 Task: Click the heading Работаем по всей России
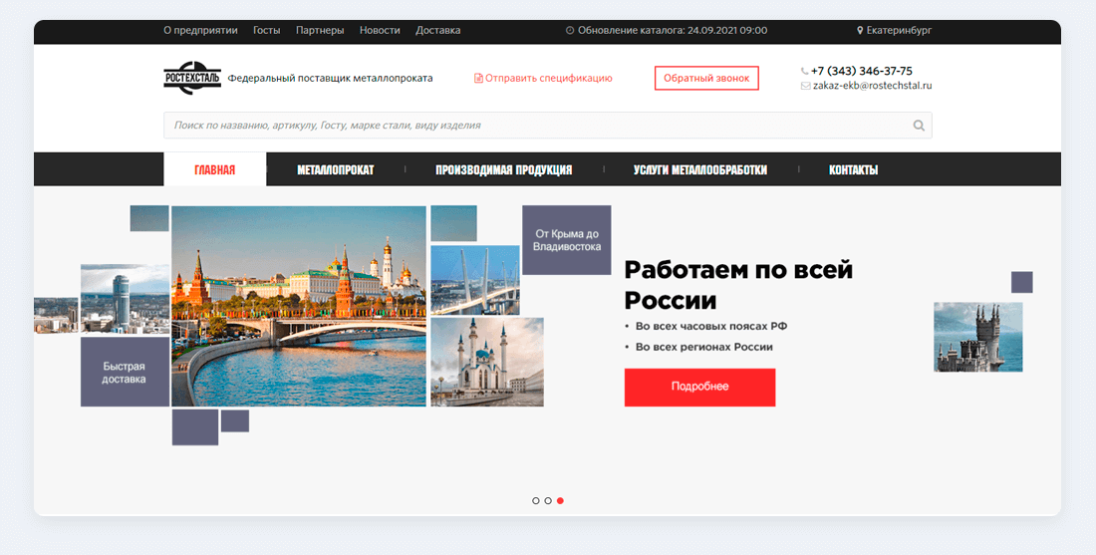739,285
